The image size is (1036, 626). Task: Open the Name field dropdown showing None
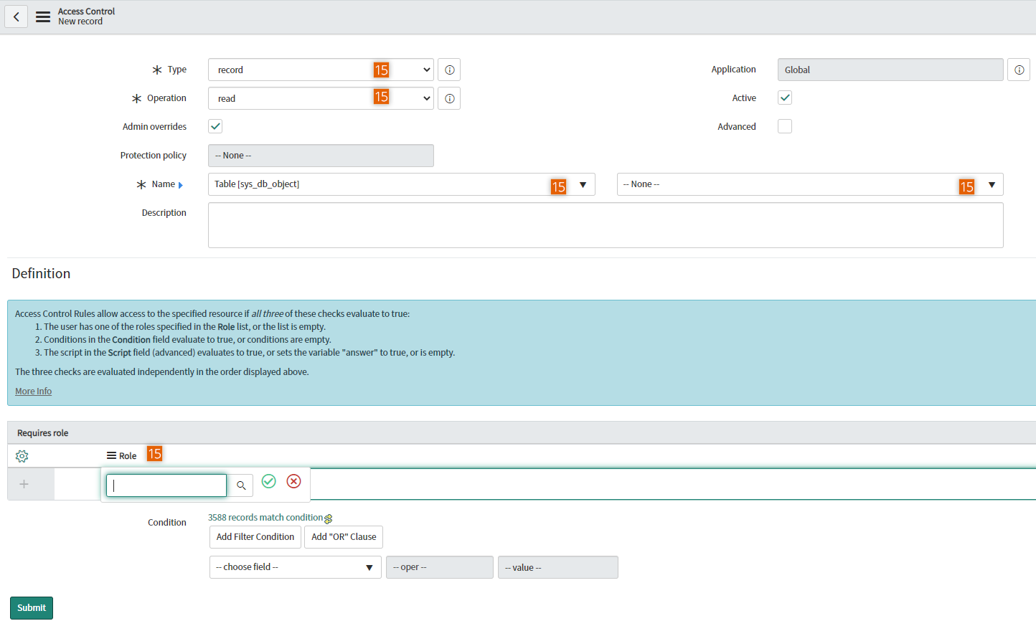810,184
